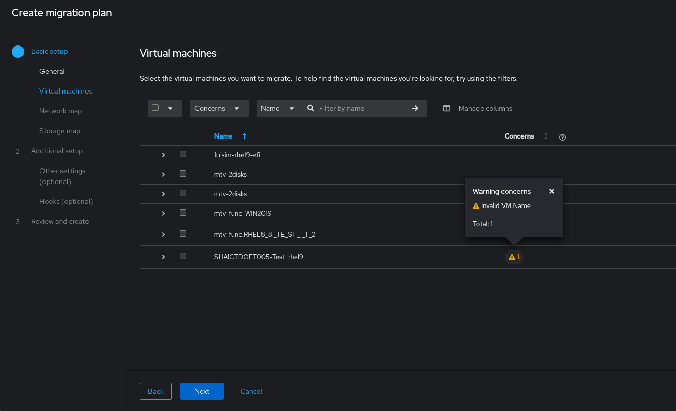Tick the SHAICTDOET005-Test_rhel9 checkbox
The width and height of the screenshot is (676, 411).
[x=183, y=256]
